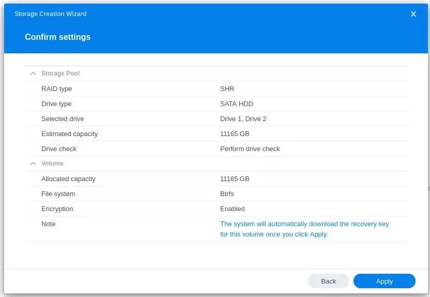The image size is (430, 297).
Task: Click the File system label
Action: click(x=58, y=194)
